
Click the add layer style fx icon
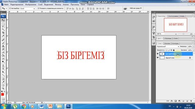[172, 101]
